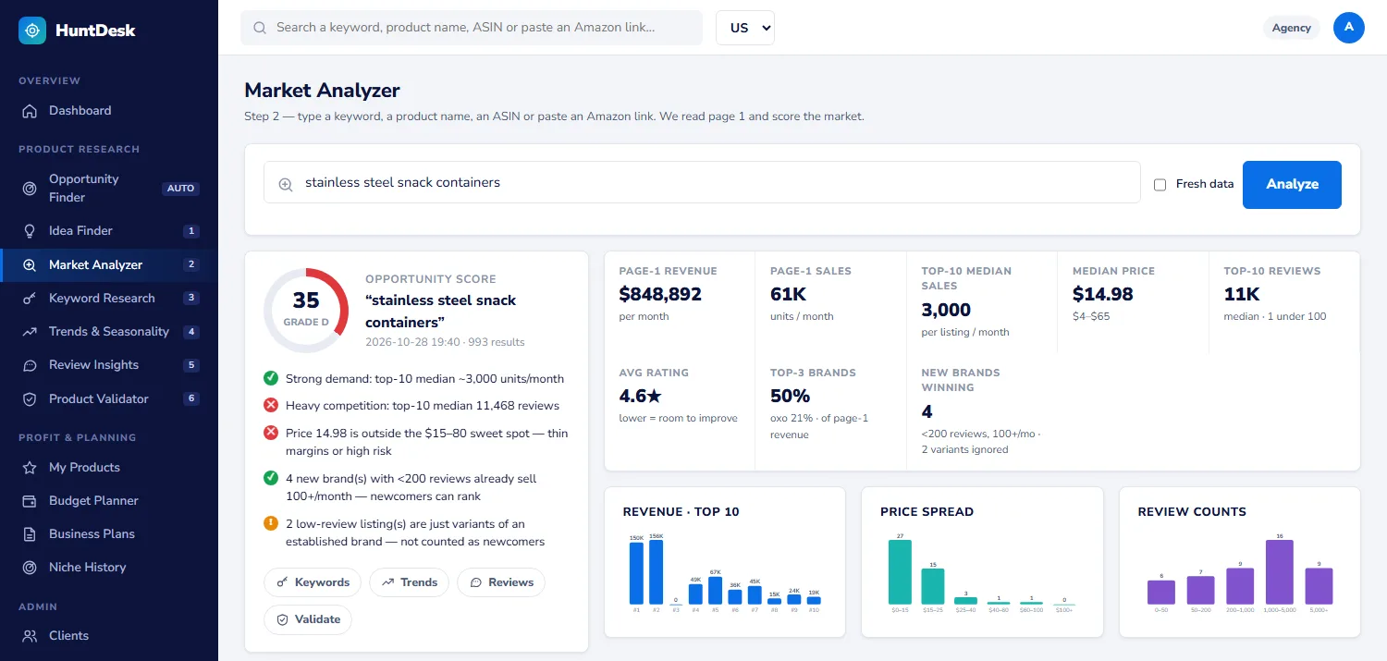Click the Review Insights chat bubble icon
Screen dimensions: 1387x661
pos(31,365)
